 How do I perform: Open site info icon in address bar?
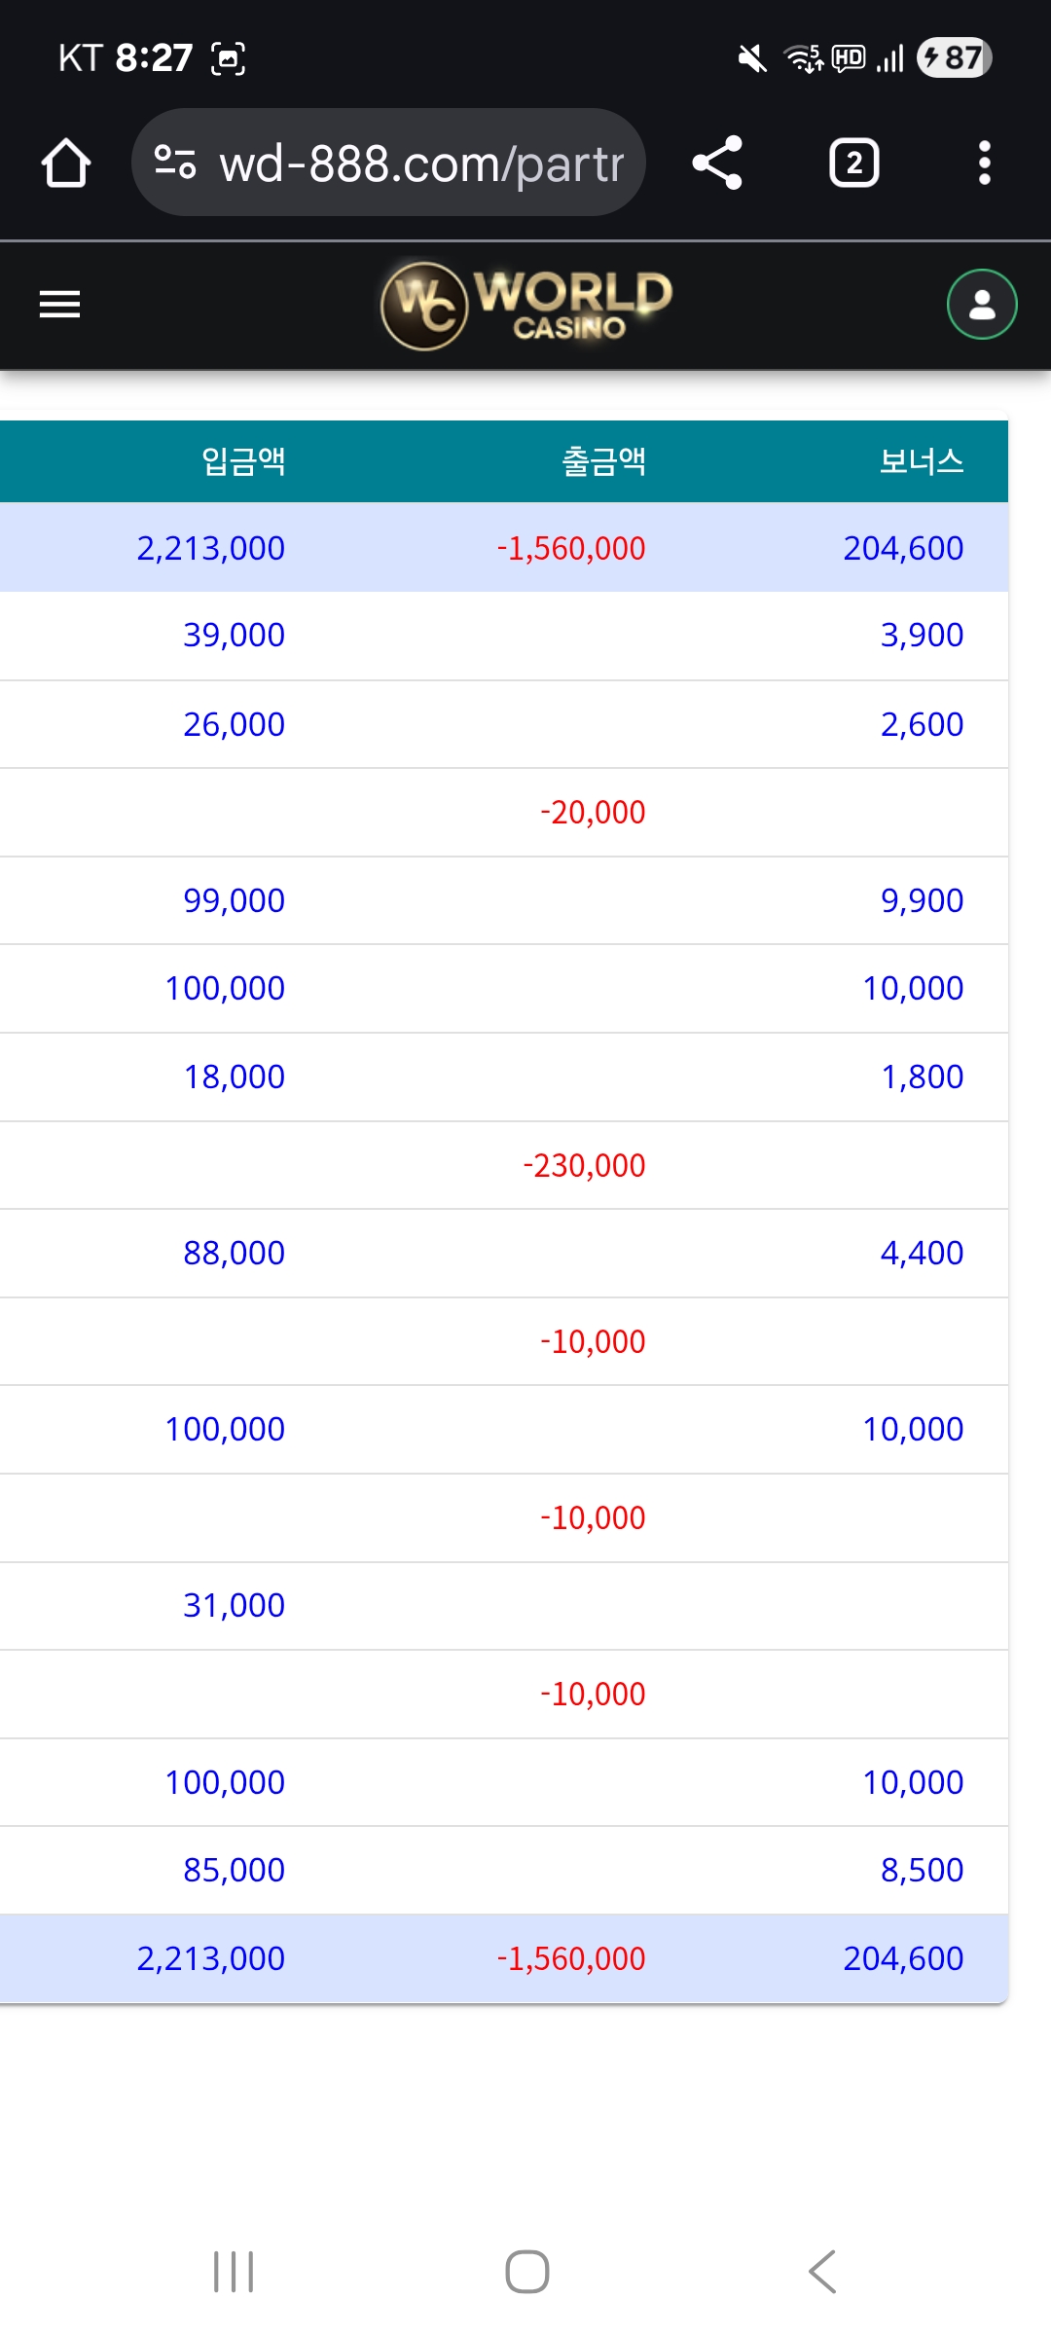tap(175, 163)
